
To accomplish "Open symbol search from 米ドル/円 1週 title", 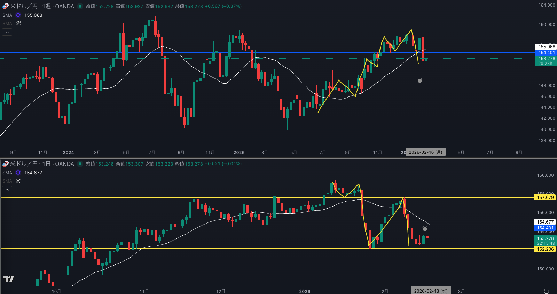I will click(x=42, y=6).
